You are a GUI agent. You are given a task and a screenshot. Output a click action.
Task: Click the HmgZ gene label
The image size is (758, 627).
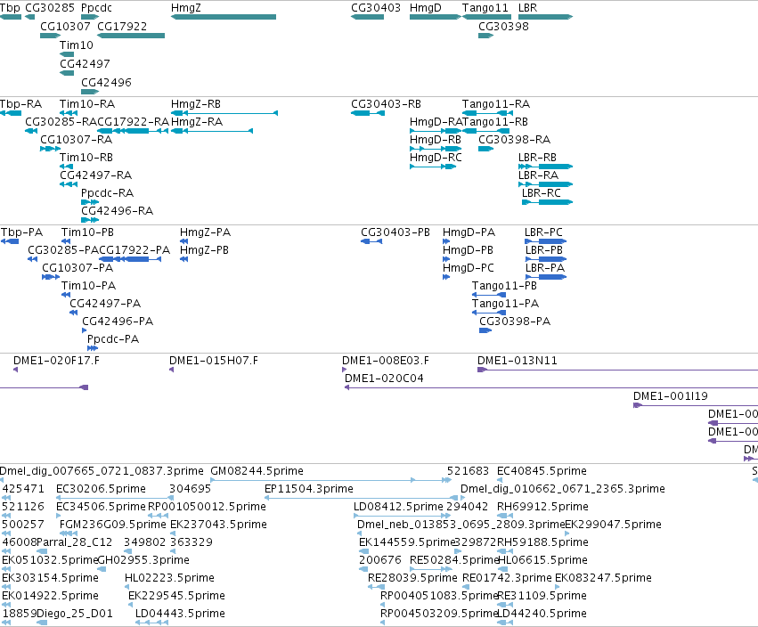click(x=186, y=8)
